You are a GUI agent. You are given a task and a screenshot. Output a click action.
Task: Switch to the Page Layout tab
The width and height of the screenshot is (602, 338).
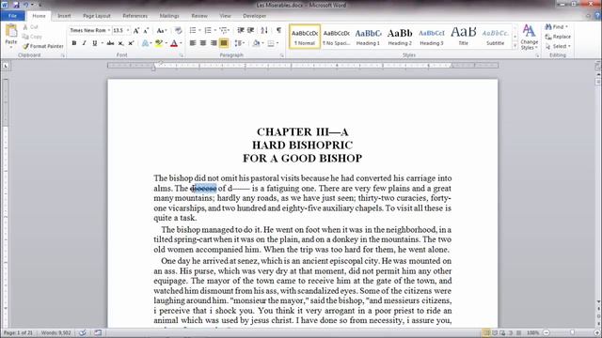coord(97,16)
